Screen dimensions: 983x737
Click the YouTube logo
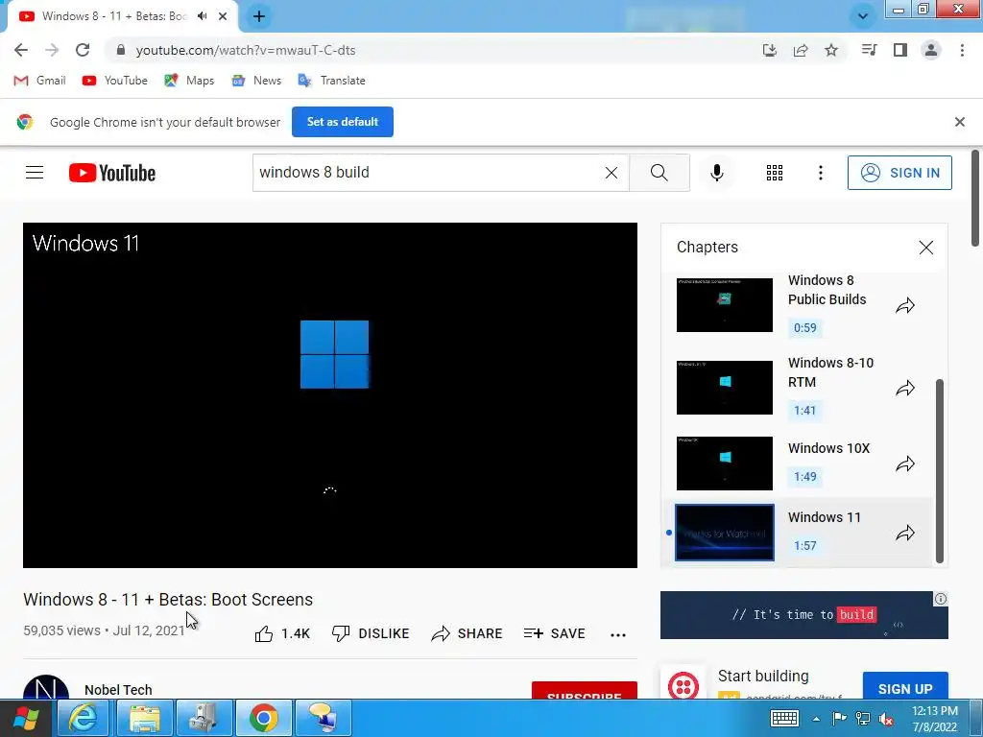tap(112, 173)
